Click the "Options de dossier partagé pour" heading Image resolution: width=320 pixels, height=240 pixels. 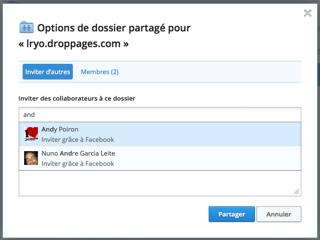point(114,28)
